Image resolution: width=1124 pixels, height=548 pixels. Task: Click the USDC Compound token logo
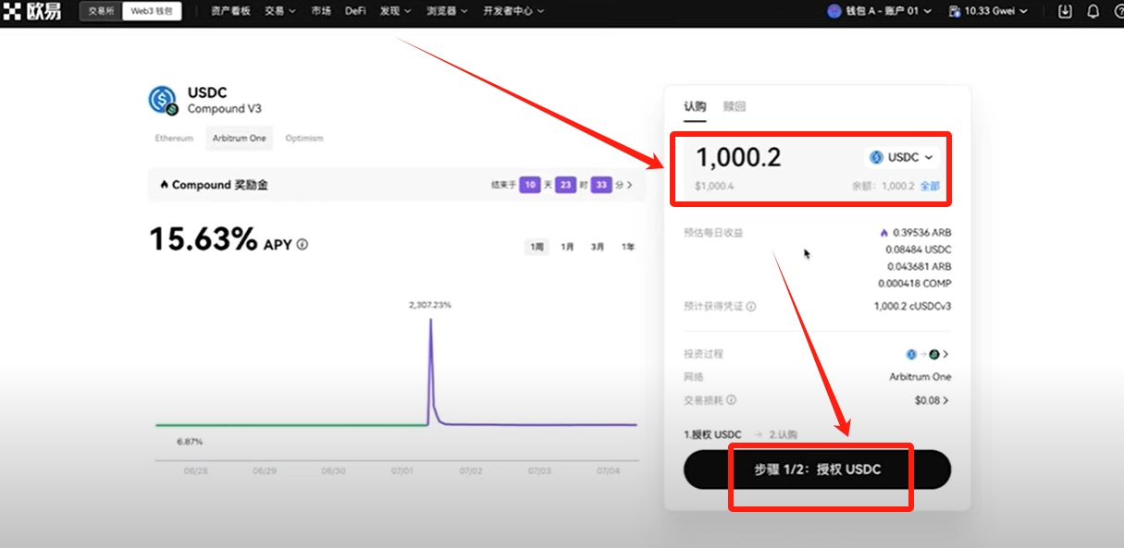coord(163,100)
